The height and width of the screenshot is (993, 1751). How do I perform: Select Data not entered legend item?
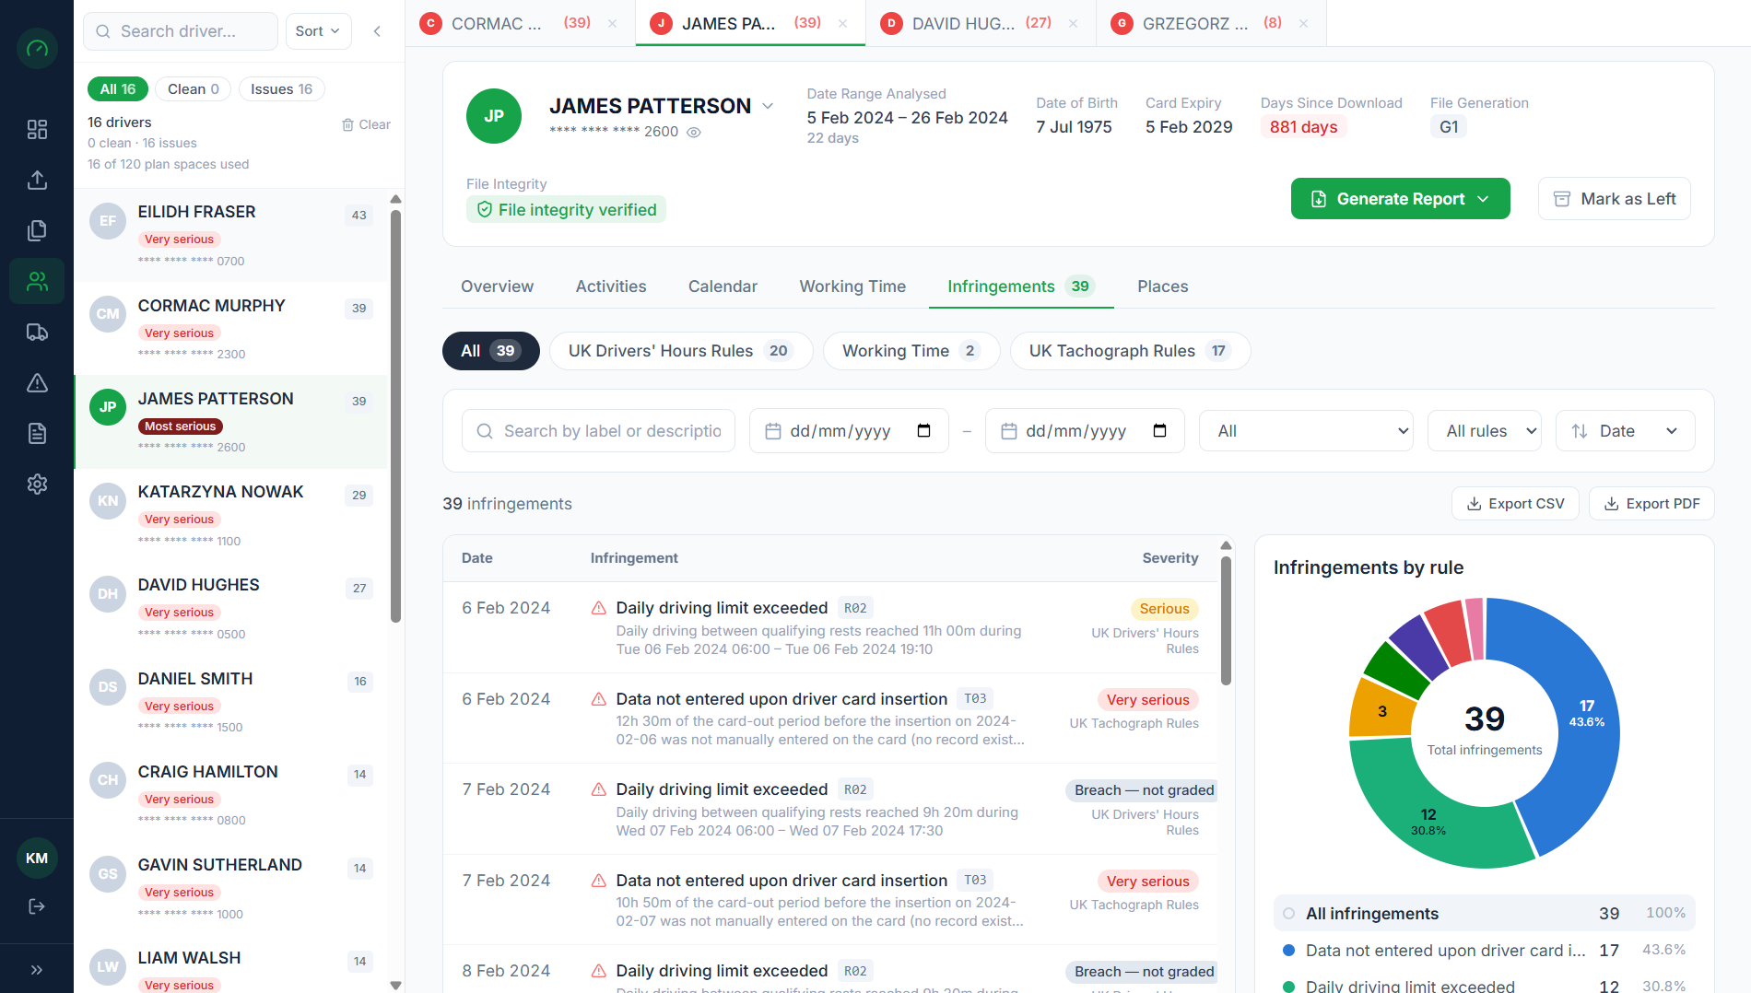coord(1484,951)
